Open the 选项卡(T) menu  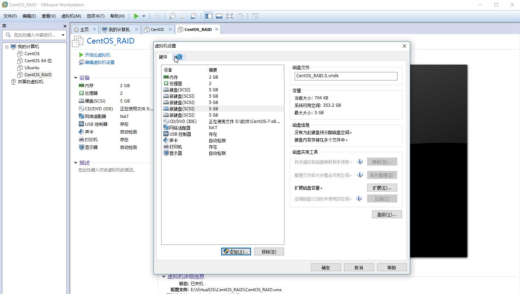click(96, 16)
